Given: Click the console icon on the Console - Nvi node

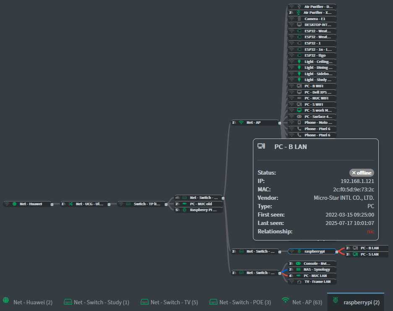Looking at the screenshot, I should click(298, 264).
